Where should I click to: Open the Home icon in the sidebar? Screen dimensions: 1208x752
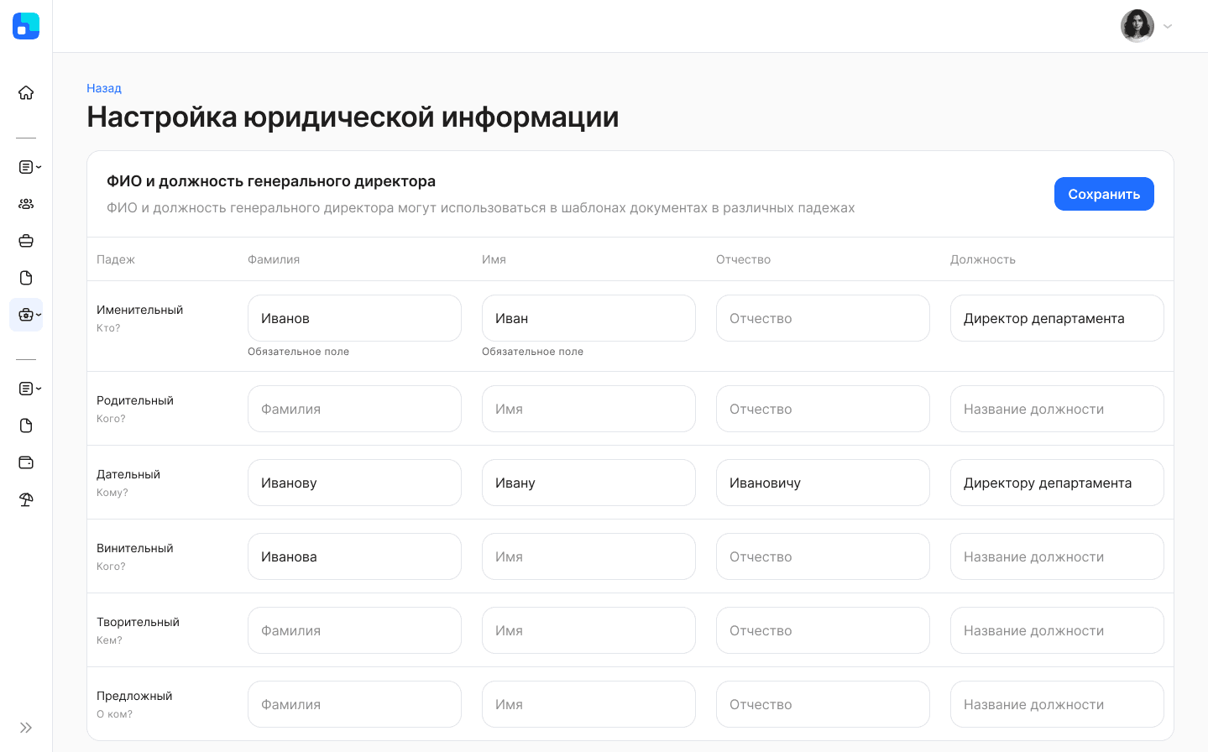[x=26, y=92]
